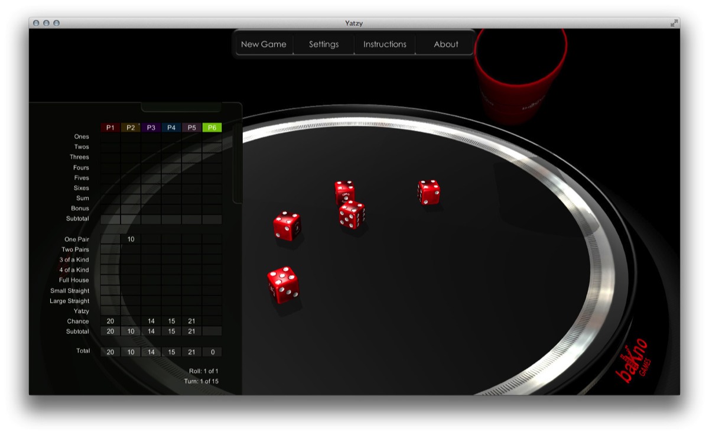Score Fives in the P6 column cell

(212, 178)
